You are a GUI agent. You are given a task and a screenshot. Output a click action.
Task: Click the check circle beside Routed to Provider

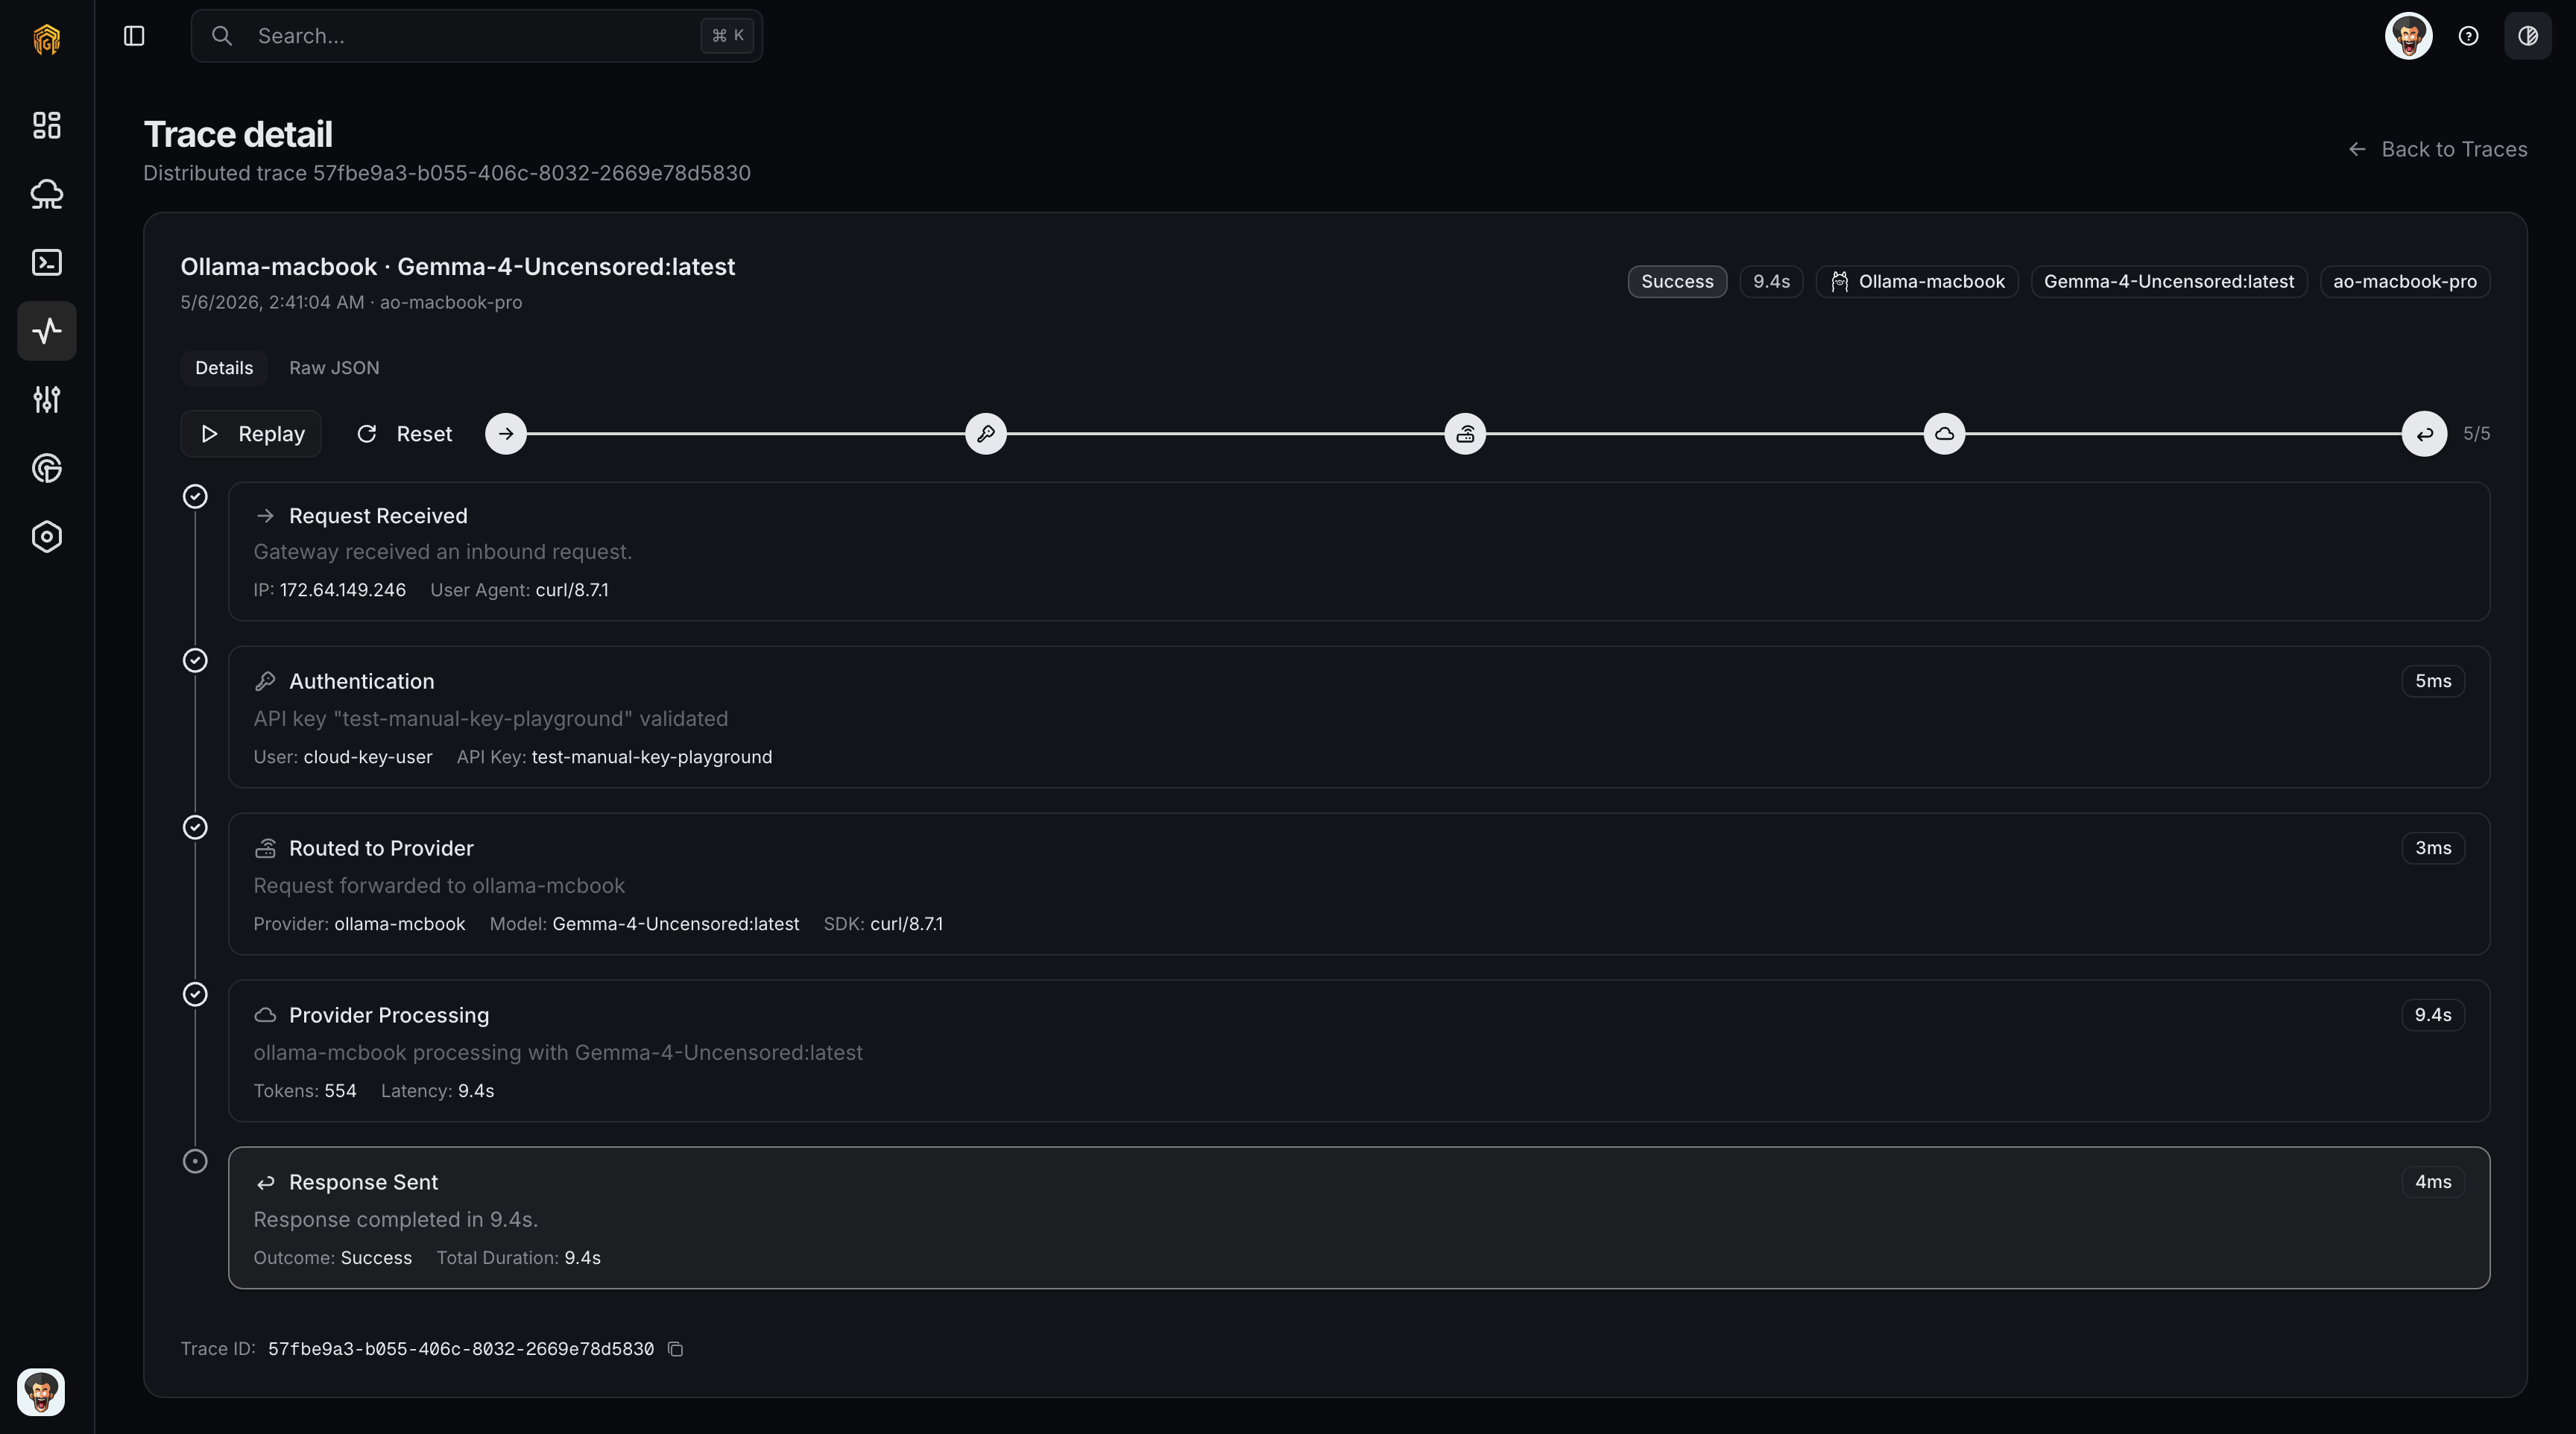[195, 827]
